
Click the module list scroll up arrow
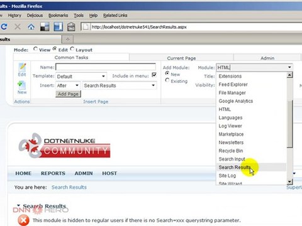[289, 75]
